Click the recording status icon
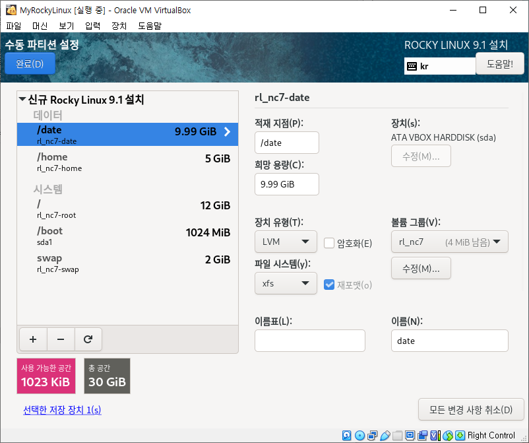The width and height of the screenshot is (529, 443). (422, 436)
